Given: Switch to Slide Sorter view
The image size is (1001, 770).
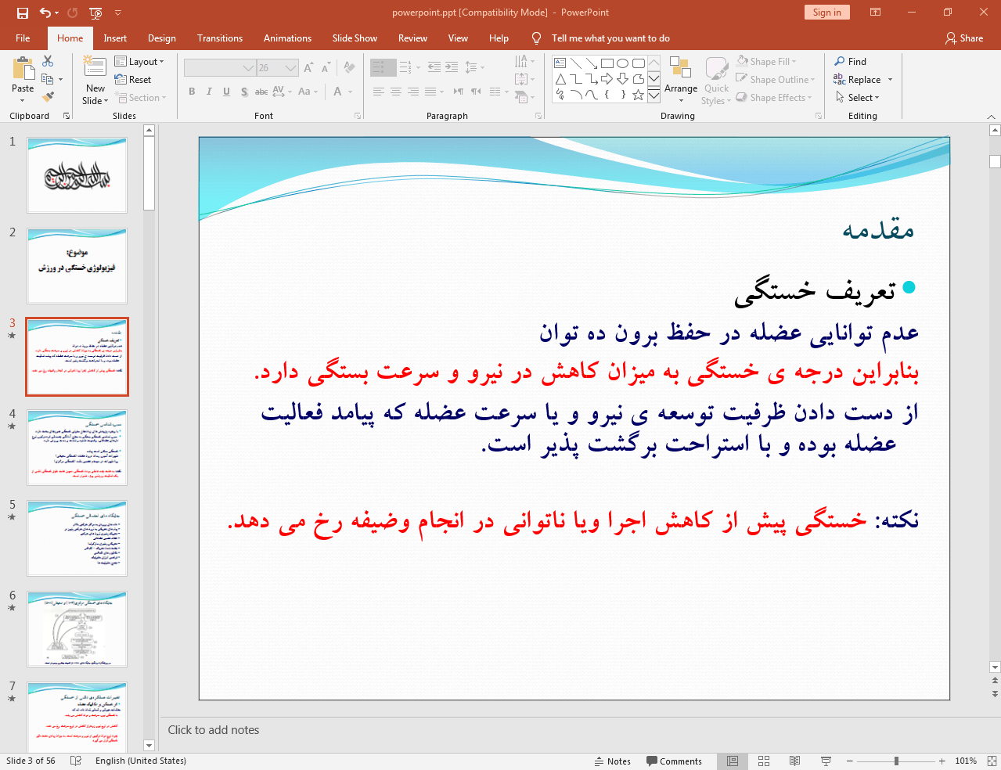Looking at the screenshot, I should tap(763, 760).
